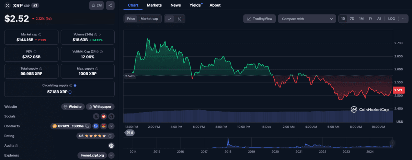Select the 1M time range
This screenshot has width=412, height=160.
pyautogui.click(x=361, y=19)
